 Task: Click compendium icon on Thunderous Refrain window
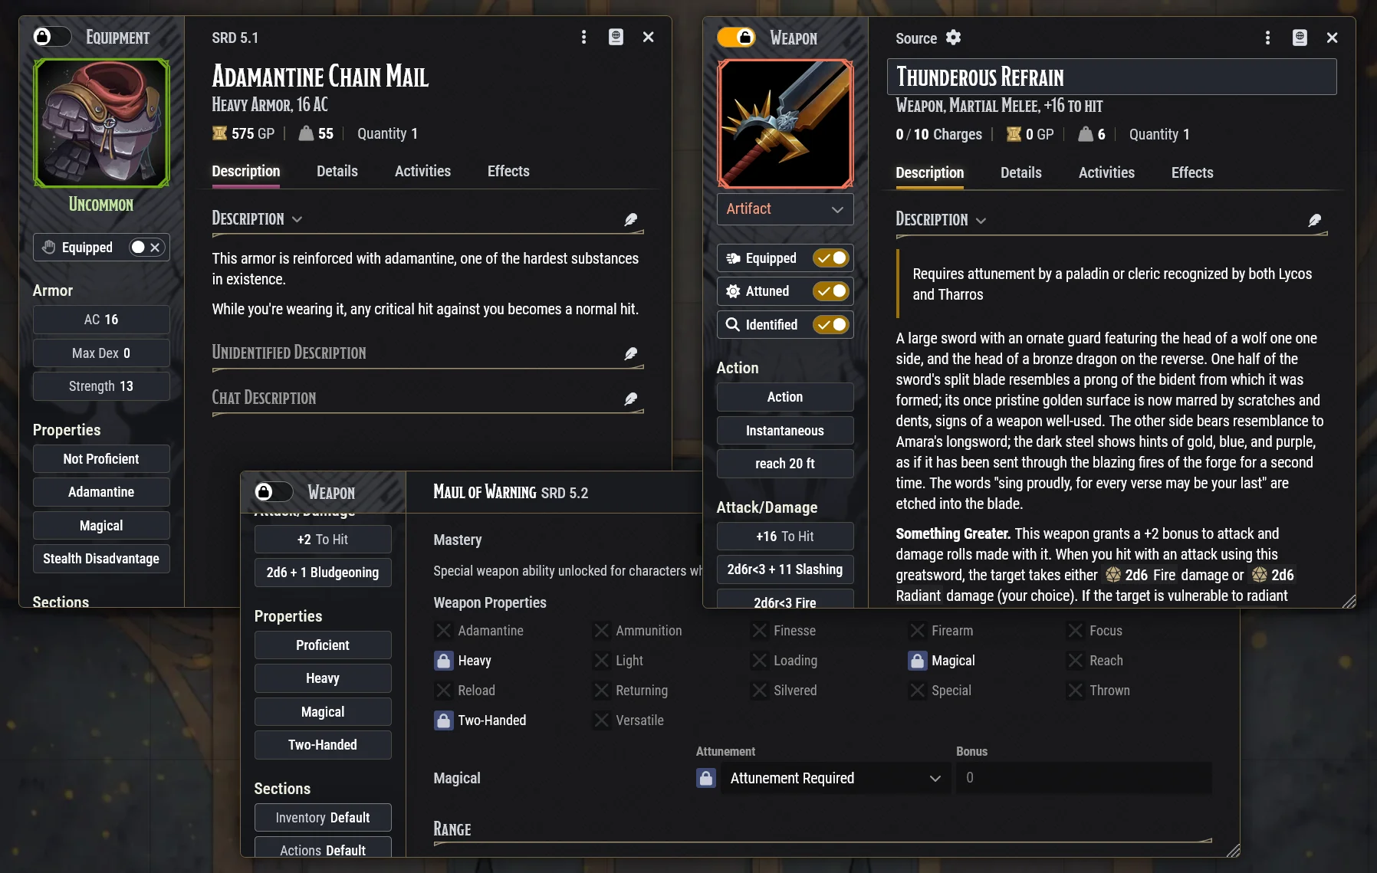[1300, 38]
